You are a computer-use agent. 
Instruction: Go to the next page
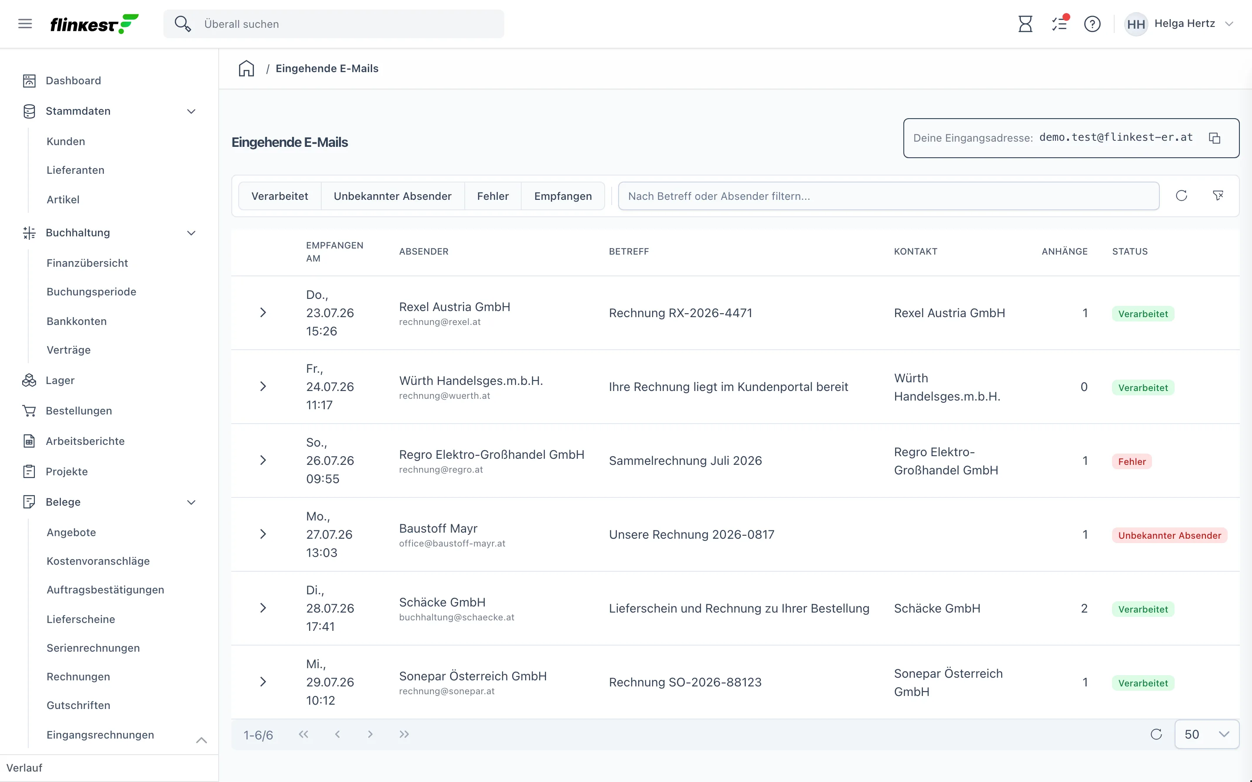coord(370,734)
